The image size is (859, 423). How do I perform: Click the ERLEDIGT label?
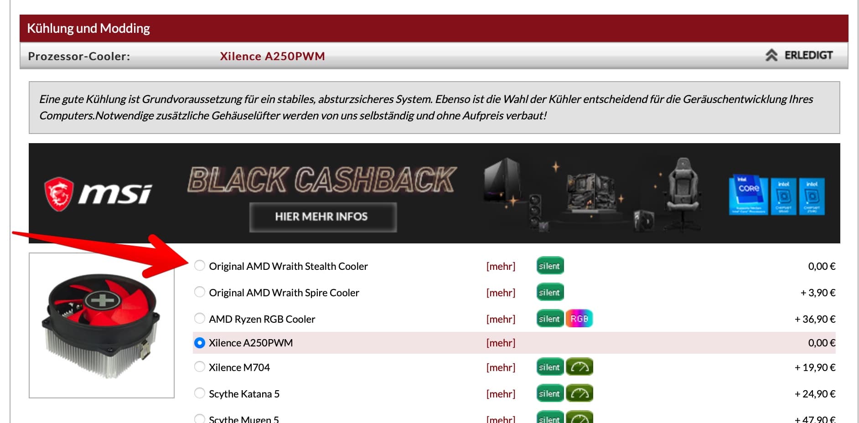808,55
